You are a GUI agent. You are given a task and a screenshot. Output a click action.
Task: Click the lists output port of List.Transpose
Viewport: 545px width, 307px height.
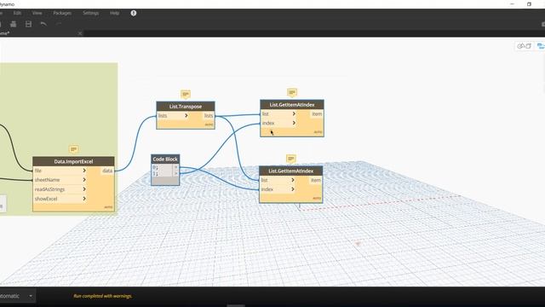click(x=209, y=116)
